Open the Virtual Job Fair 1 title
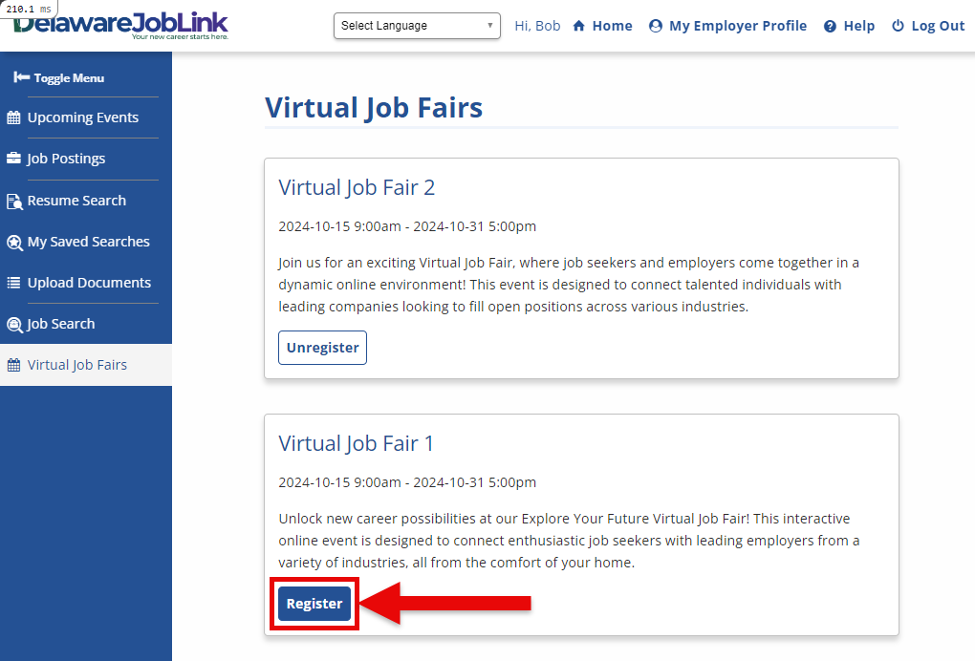The width and height of the screenshot is (975, 661). coord(356,443)
